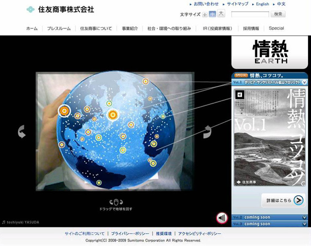
Task: Open the 住友商事について menu item
Action: tap(96, 29)
